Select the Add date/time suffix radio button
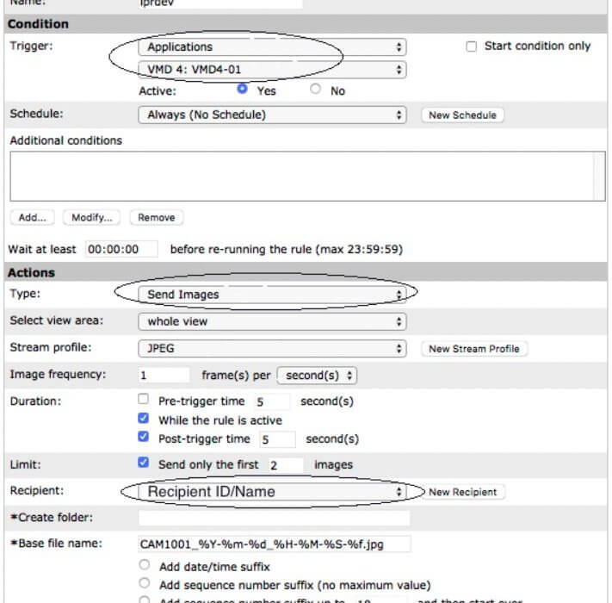 point(145,565)
